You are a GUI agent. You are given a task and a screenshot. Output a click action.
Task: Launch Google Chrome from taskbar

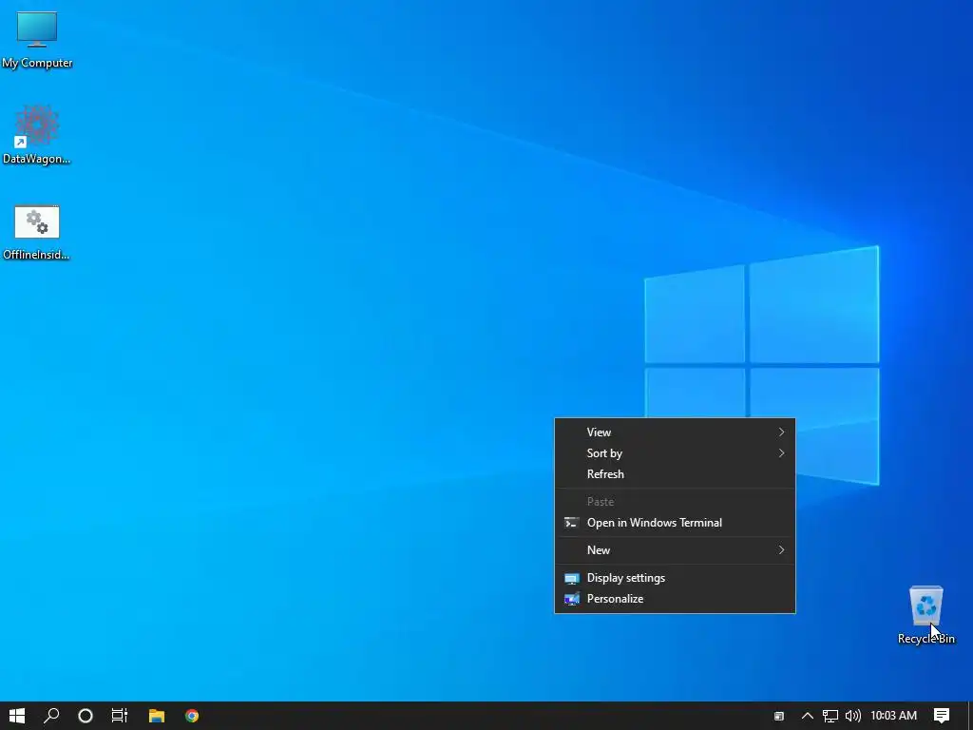click(x=192, y=716)
